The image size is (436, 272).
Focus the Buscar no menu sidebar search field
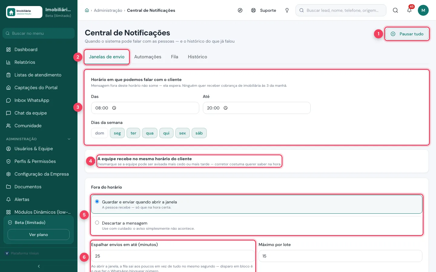39,33
